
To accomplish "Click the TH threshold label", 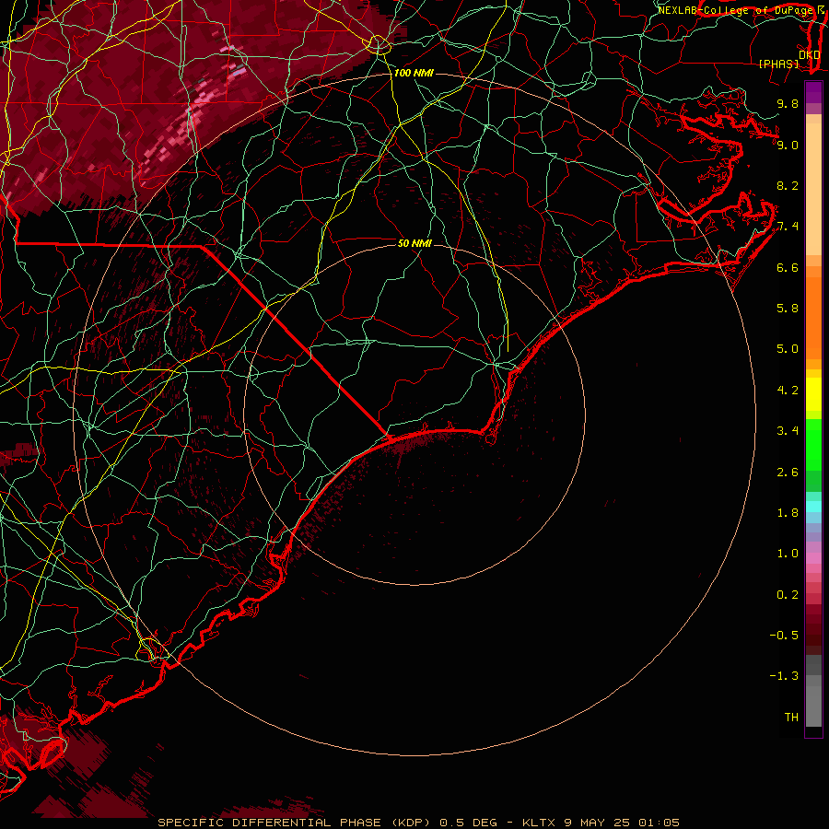I will pyautogui.click(x=791, y=718).
